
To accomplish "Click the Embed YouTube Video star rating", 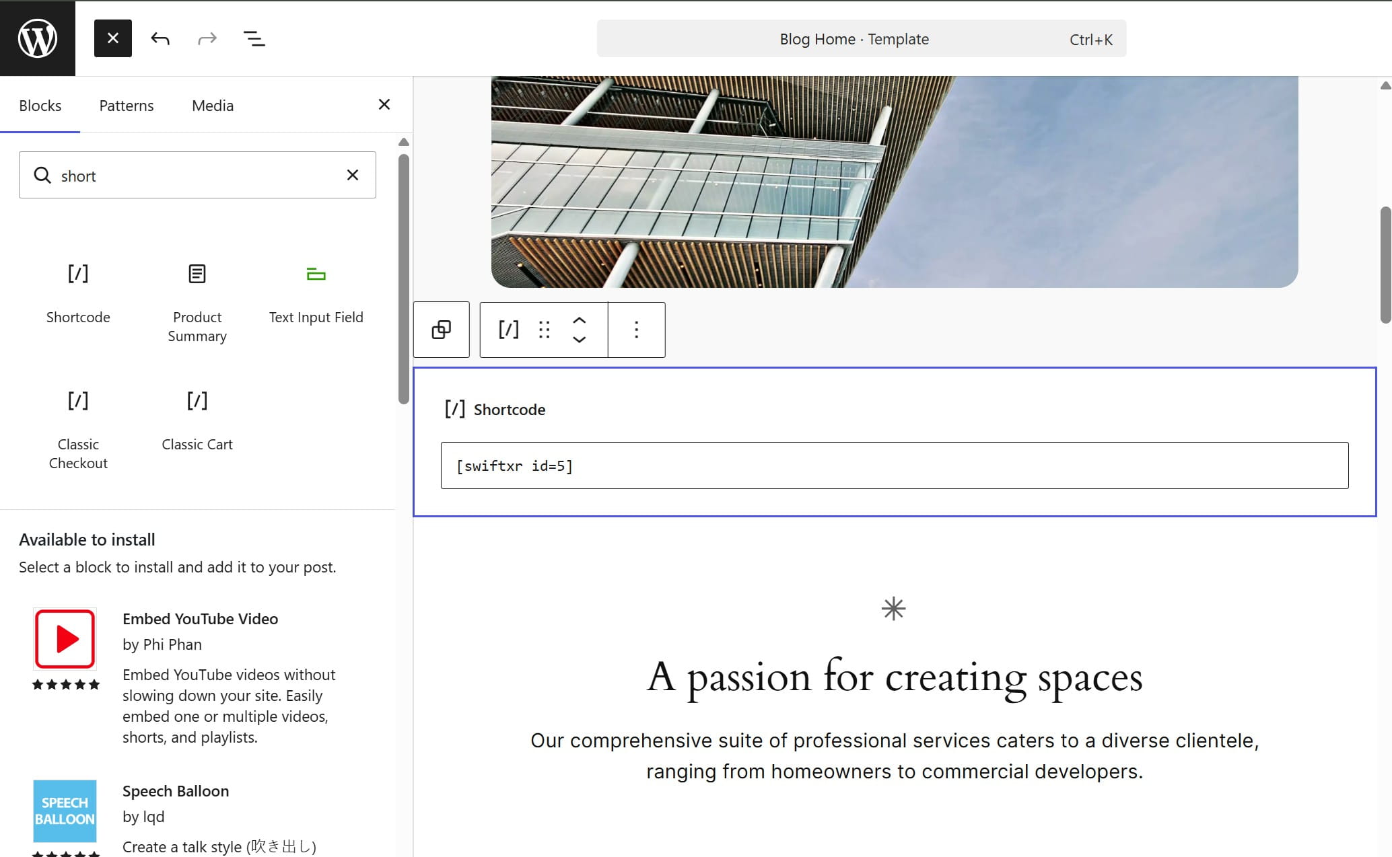I will pos(66,685).
